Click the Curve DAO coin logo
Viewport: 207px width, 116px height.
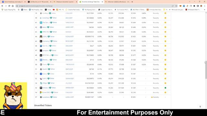(x=41, y=92)
